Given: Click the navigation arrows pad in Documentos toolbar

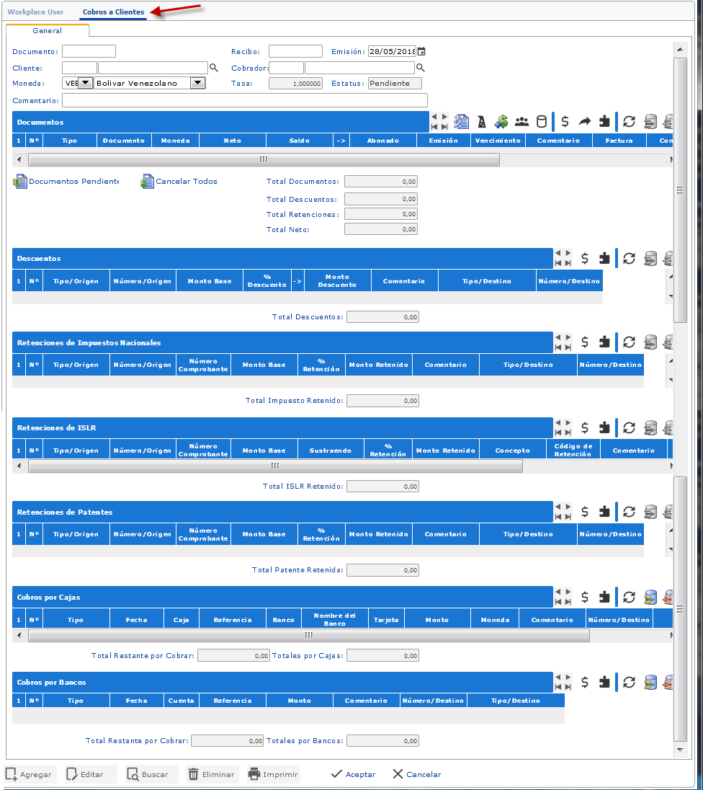Looking at the screenshot, I should pyautogui.click(x=439, y=121).
